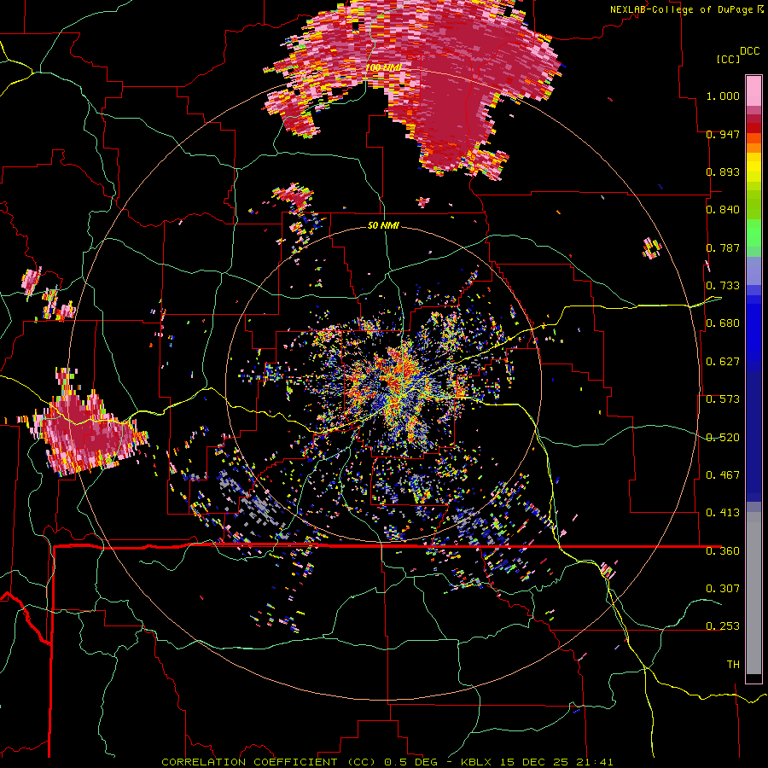The width and height of the screenshot is (768, 768).
Task: Select the DCC product label
Action: coord(749,51)
